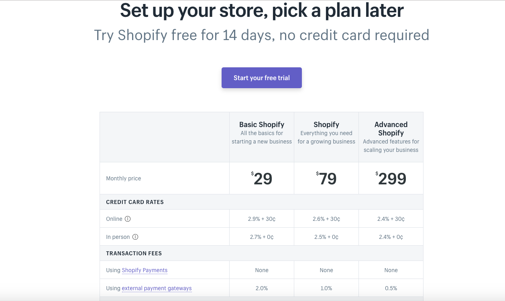Viewport: 505px width, 301px height.
Task: Start your free trial
Action: click(x=262, y=78)
